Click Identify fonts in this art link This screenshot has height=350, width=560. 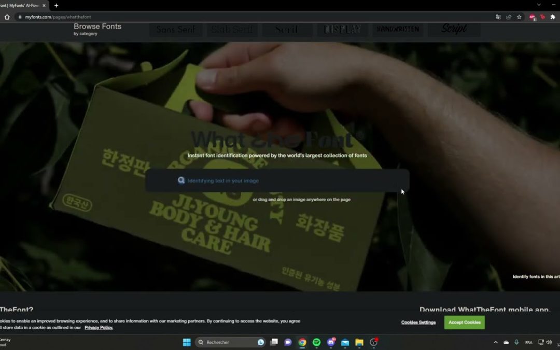536,276
